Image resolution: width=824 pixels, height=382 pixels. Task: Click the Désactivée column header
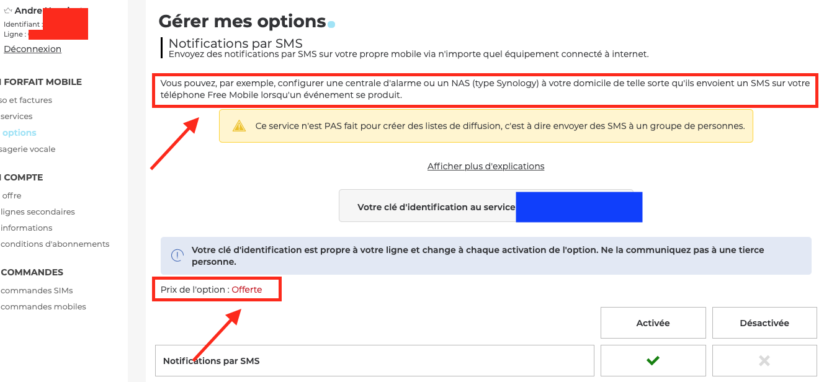(x=764, y=323)
